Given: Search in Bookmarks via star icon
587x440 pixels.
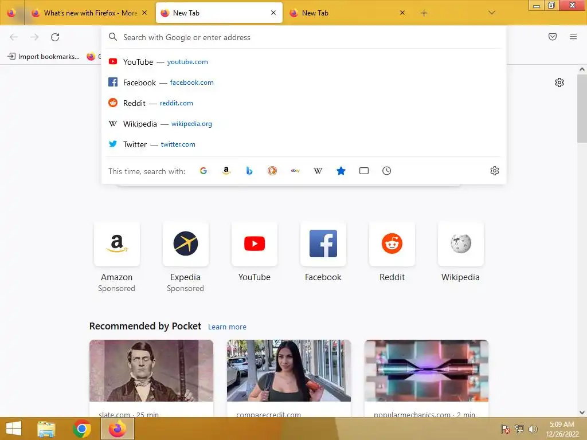Looking at the screenshot, I should 341,171.
